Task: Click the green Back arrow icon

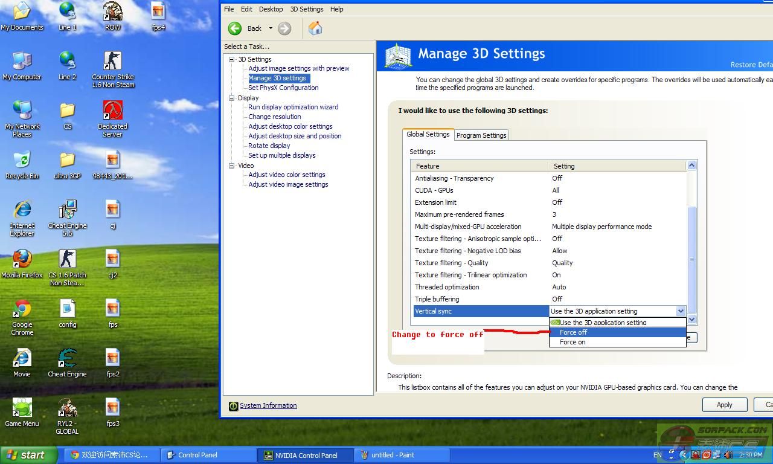Action: pyautogui.click(x=235, y=28)
